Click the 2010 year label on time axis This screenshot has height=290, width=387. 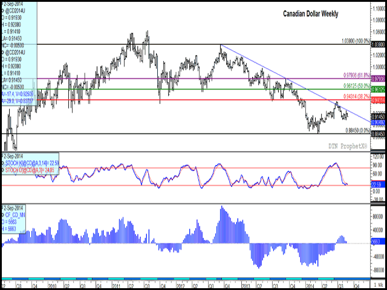point(52,285)
